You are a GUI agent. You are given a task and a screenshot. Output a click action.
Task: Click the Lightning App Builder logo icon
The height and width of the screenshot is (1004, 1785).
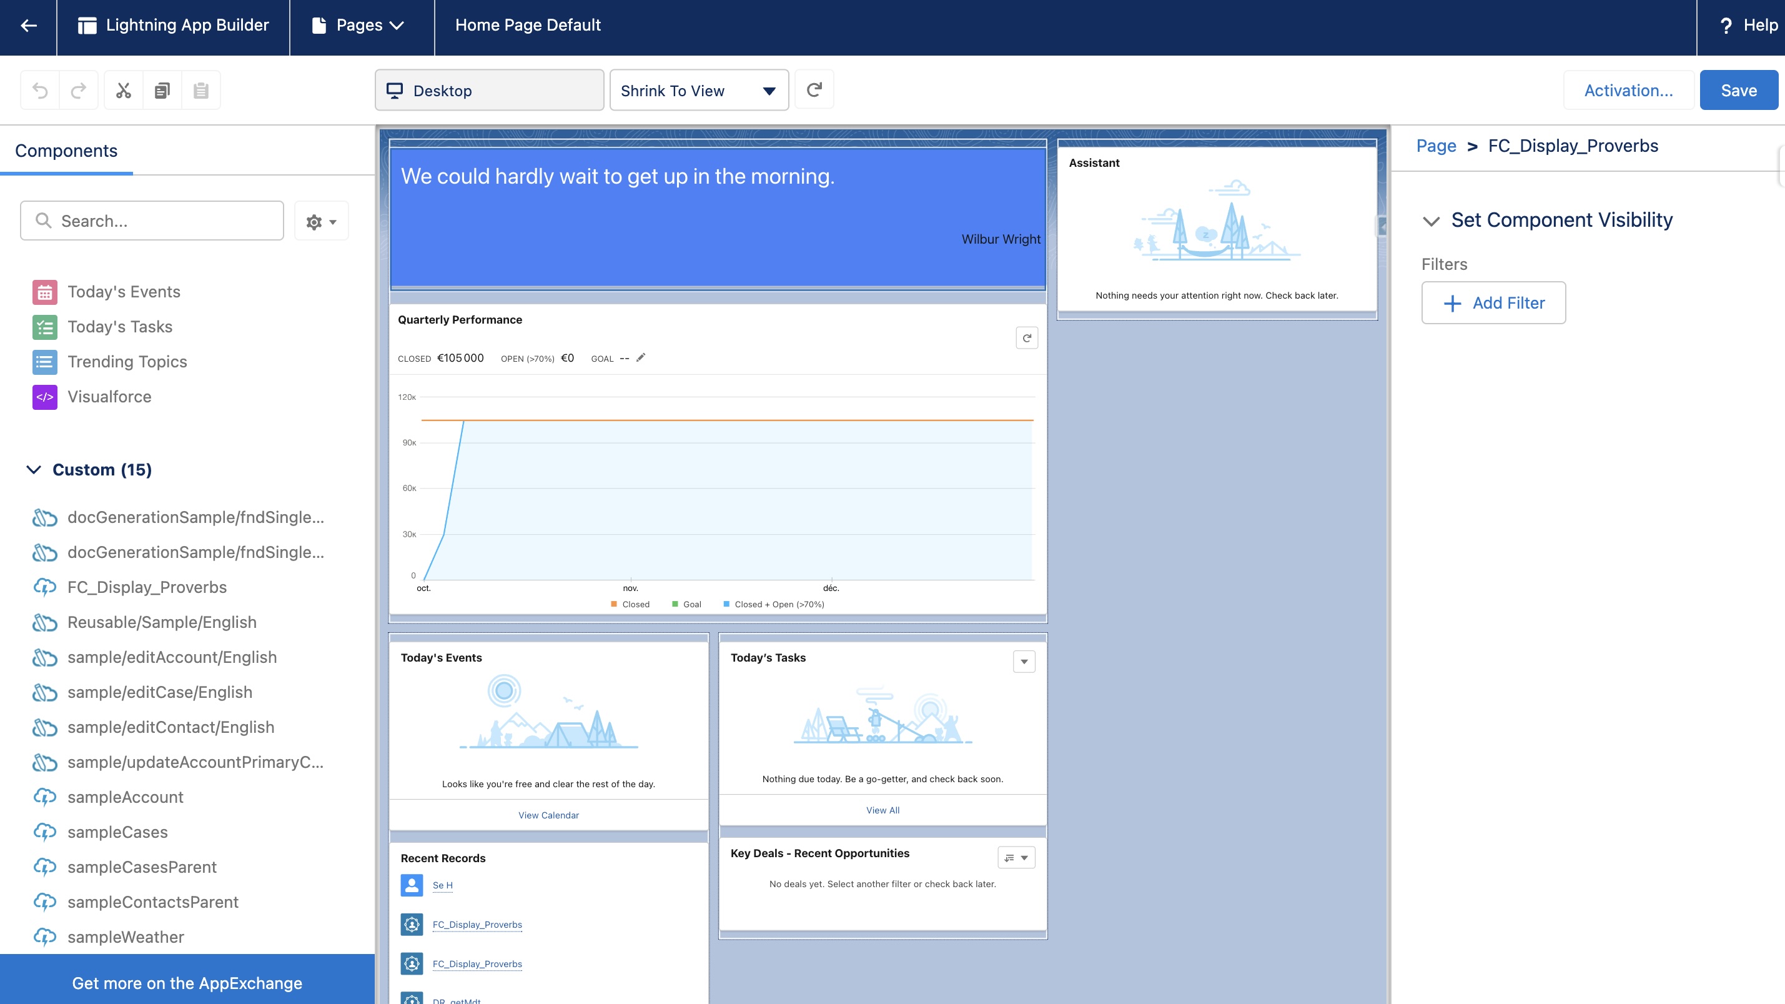coord(87,26)
